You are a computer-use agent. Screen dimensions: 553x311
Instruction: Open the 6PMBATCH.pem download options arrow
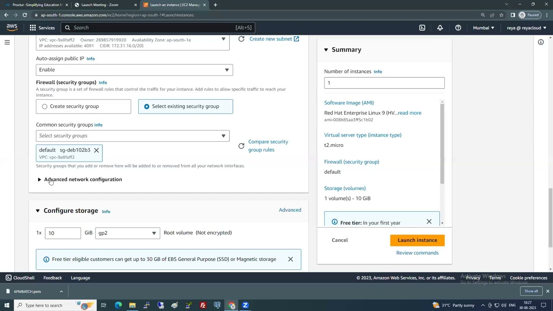[x=61, y=292]
